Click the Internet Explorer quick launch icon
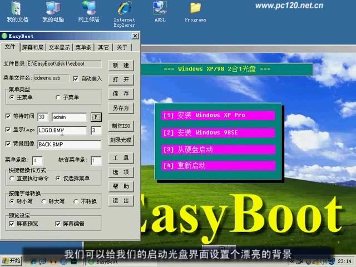 [33, 261]
